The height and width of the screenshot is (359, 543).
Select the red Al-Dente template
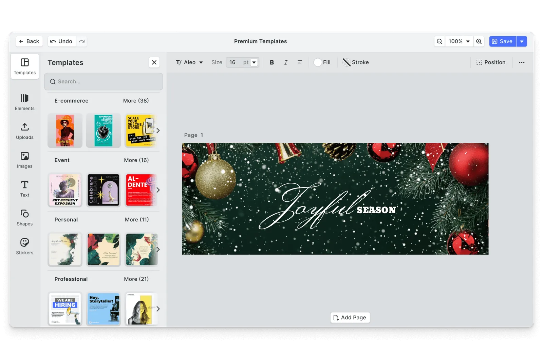pos(141,190)
